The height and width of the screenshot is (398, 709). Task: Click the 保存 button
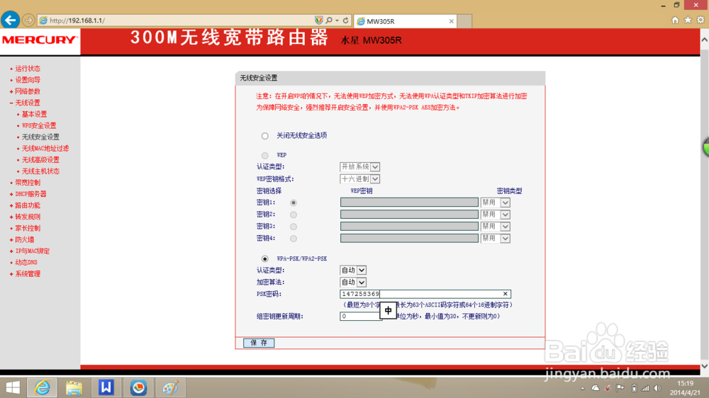tap(259, 343)
